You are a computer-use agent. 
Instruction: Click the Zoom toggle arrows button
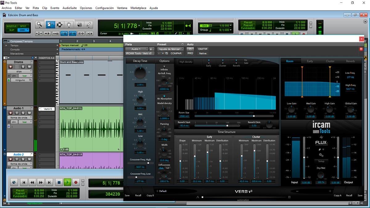39,33
